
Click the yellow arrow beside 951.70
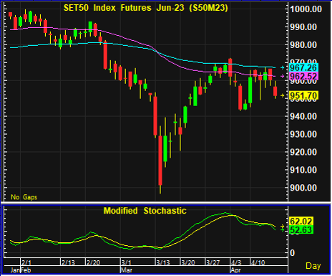click(x=283, y=95)
